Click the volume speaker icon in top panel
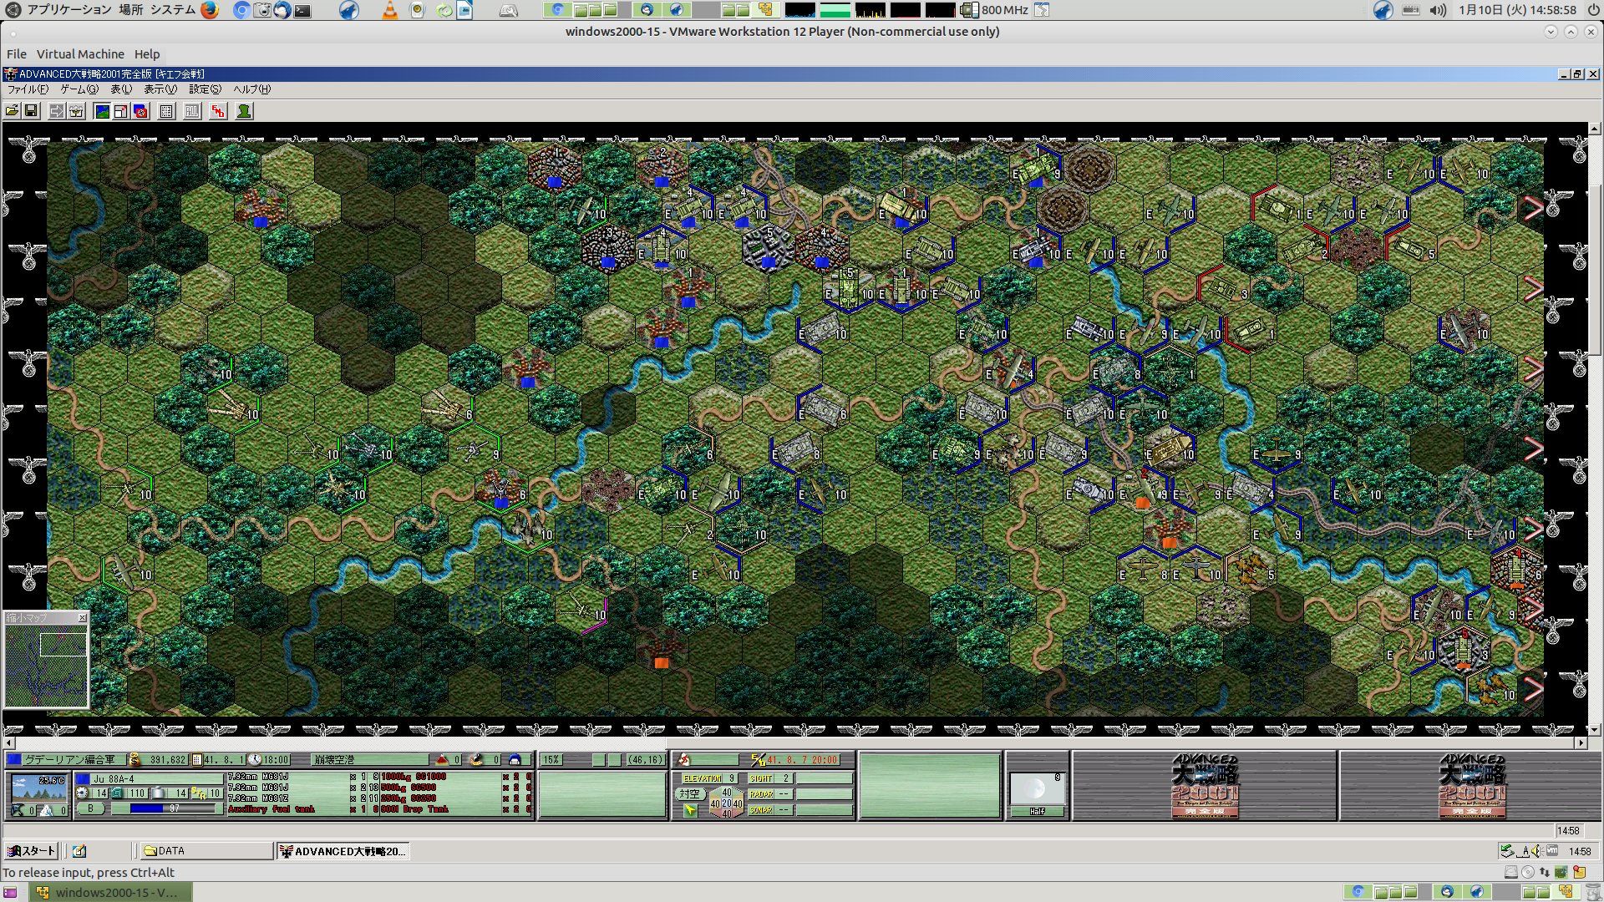The width and height of the screenshot is (1604, 902). click(1437, 10)
